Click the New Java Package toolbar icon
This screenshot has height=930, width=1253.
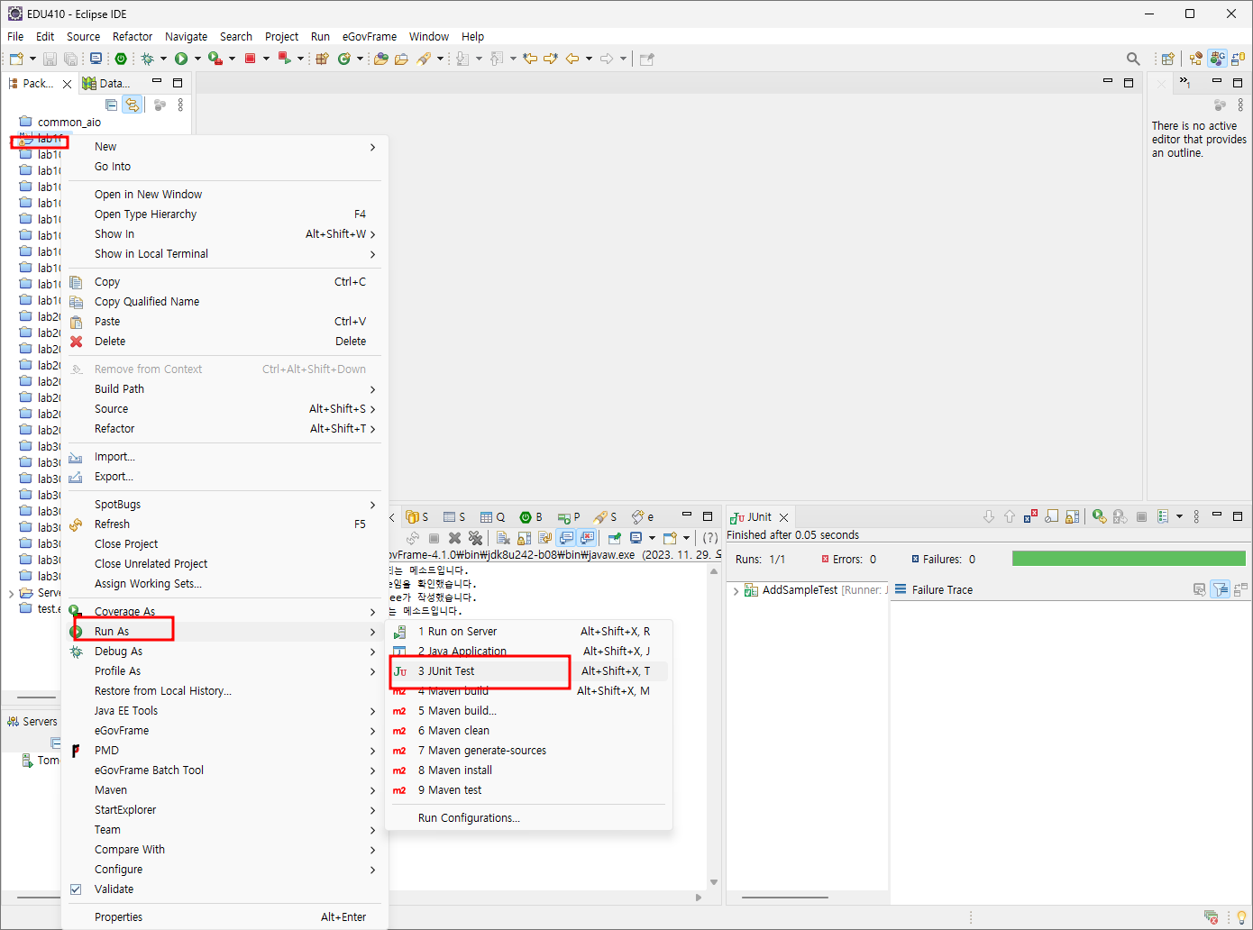pos(322,59)
